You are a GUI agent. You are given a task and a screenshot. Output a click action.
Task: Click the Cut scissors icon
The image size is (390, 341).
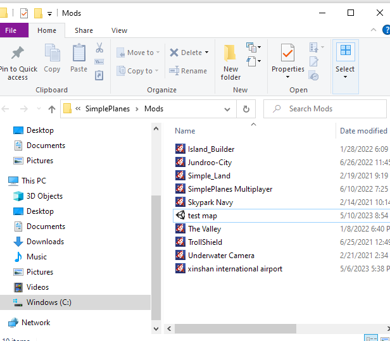pyautogui.click(x=99, y=47)
